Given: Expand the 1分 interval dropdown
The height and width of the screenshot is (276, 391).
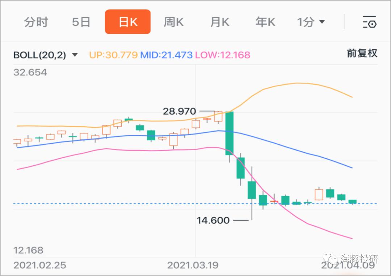Looking at the screenshot, I should tap(311, 22).
